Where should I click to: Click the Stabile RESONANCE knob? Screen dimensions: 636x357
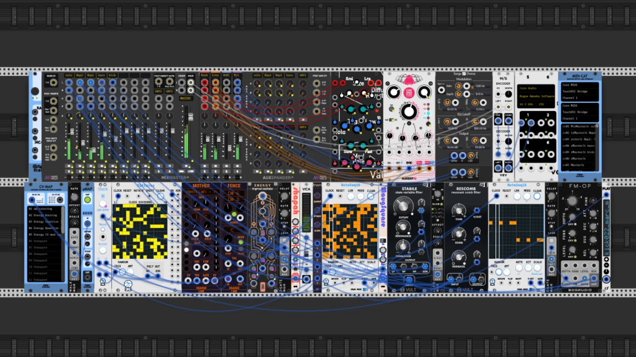click(403, 227)
